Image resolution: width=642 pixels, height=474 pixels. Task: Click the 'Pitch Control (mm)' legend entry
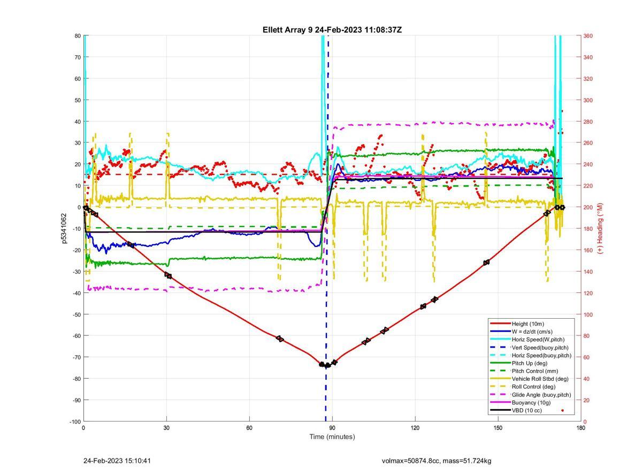[x=534, y=371]
